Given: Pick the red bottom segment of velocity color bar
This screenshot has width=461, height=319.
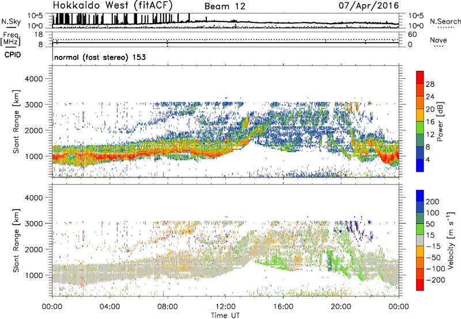Looking at the screenshot, I should coord(420,285).
